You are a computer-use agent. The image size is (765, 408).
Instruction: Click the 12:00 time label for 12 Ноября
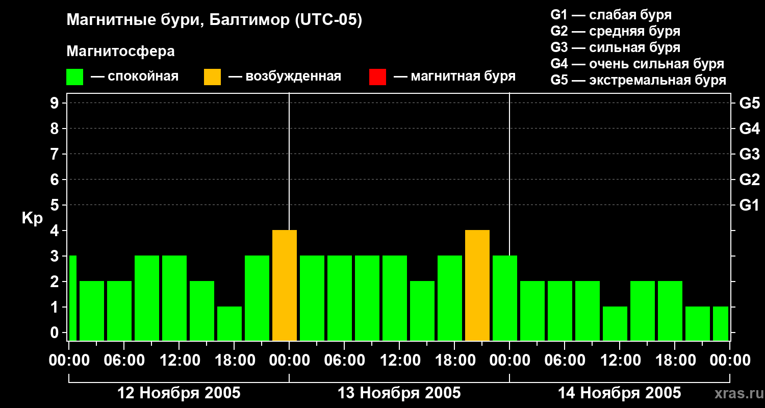pos(179,361)
